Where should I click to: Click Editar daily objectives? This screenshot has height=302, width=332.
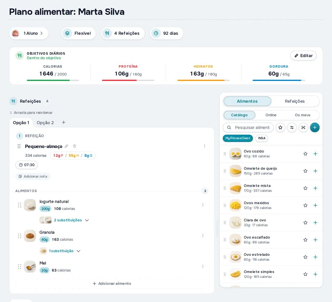tap(303, 56)
